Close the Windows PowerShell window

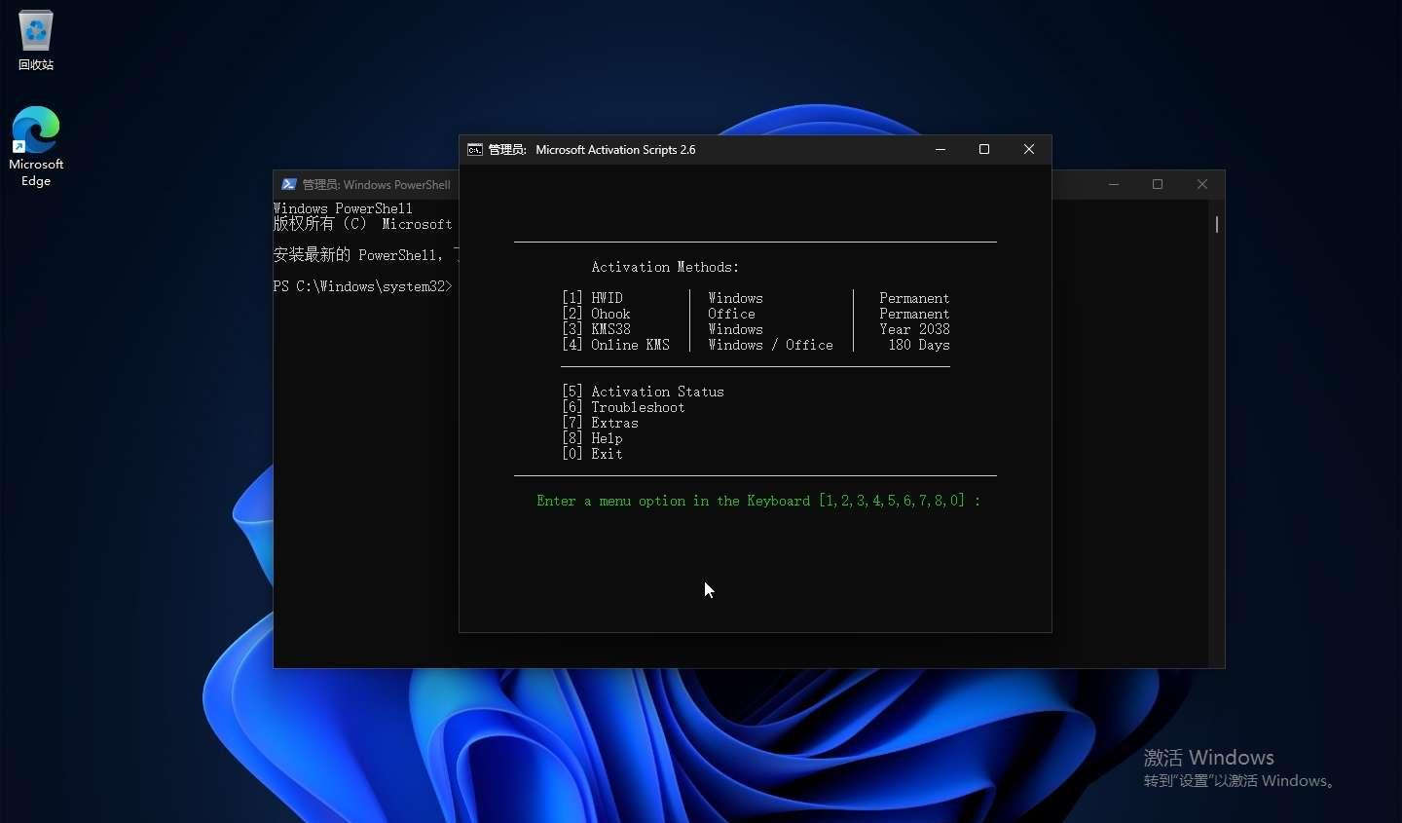click(x=1202, y=184)
